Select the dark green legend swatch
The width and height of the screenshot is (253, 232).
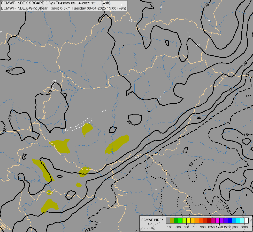point(176,221)
